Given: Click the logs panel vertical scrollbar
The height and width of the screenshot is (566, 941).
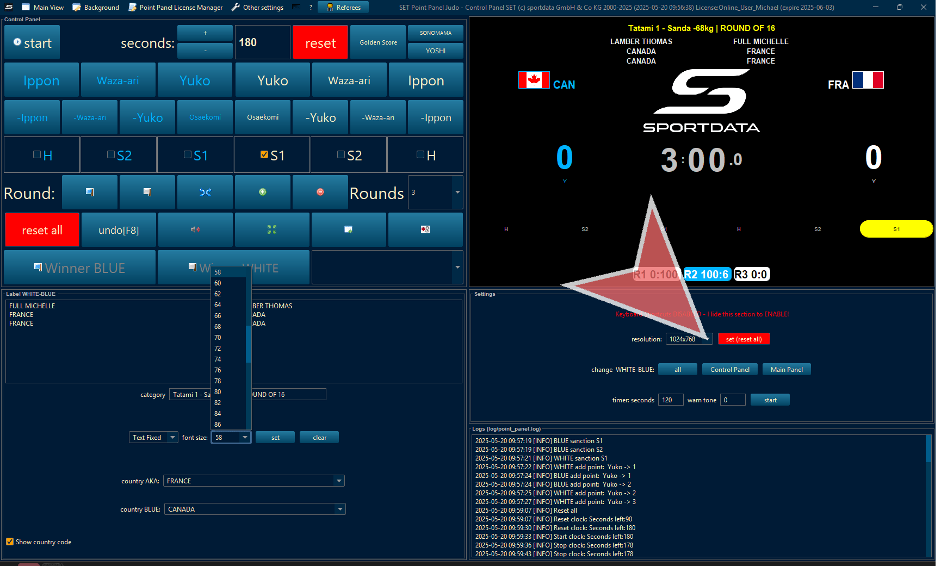Looking at the screenshot, I should coord(928,495).
